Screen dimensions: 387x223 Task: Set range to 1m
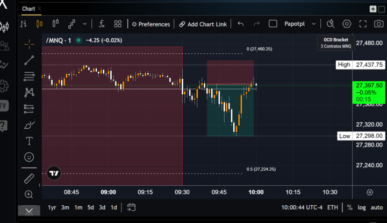point(78,207)
